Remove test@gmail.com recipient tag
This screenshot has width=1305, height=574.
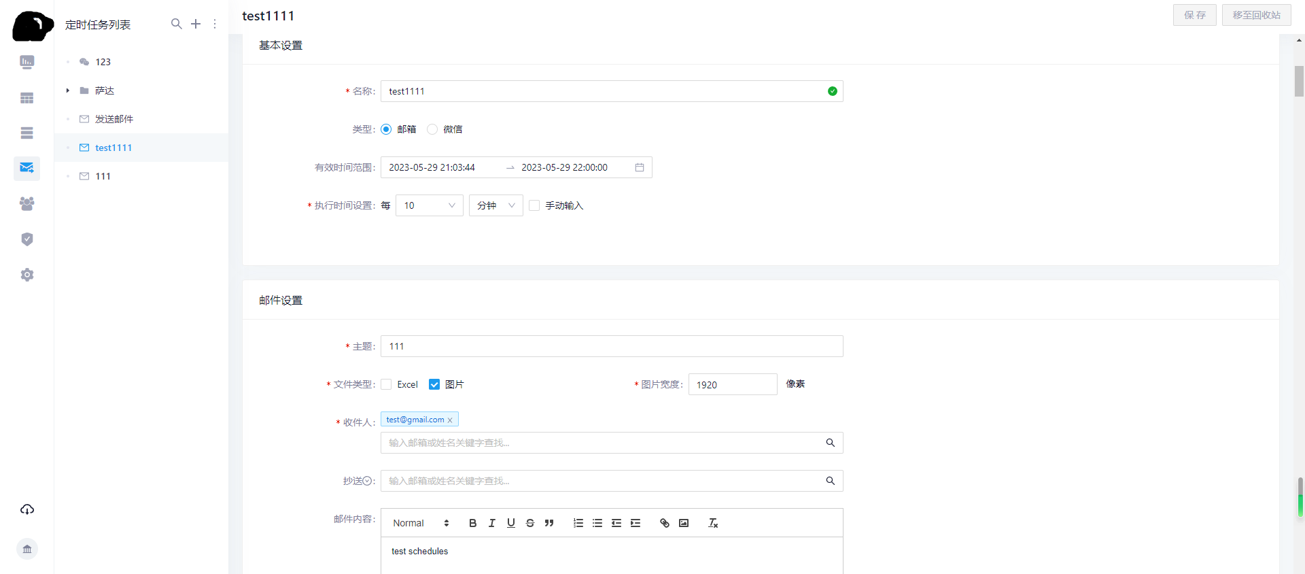(x=450, y=420)
